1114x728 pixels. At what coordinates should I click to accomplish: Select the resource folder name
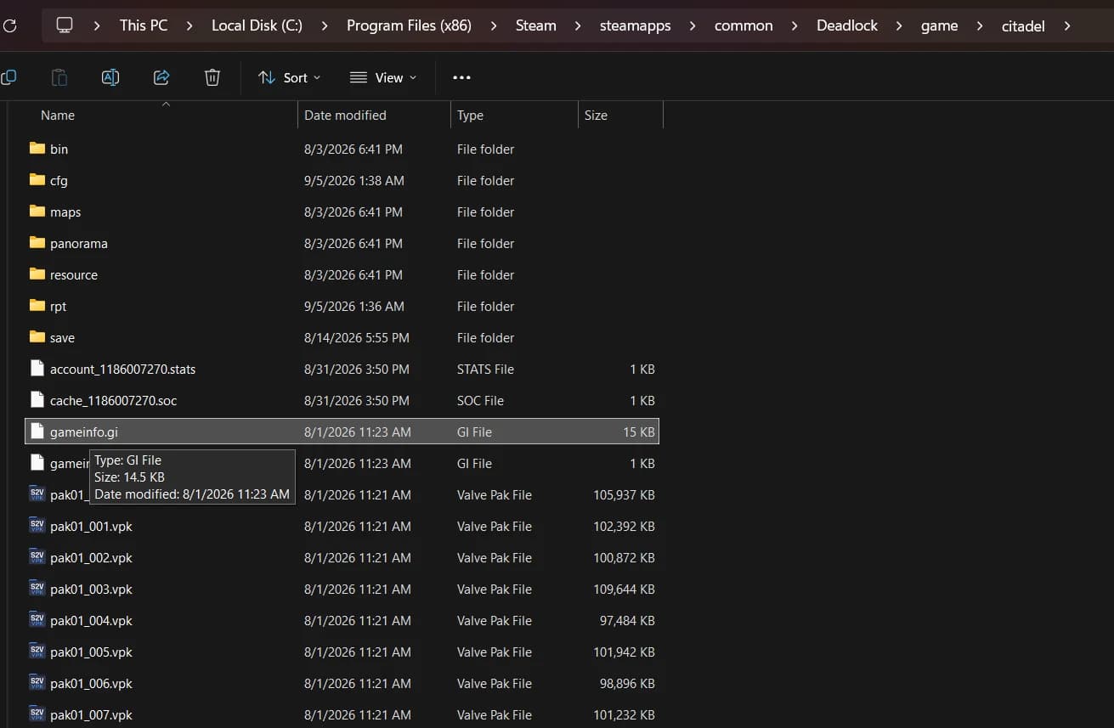(73, 274)
